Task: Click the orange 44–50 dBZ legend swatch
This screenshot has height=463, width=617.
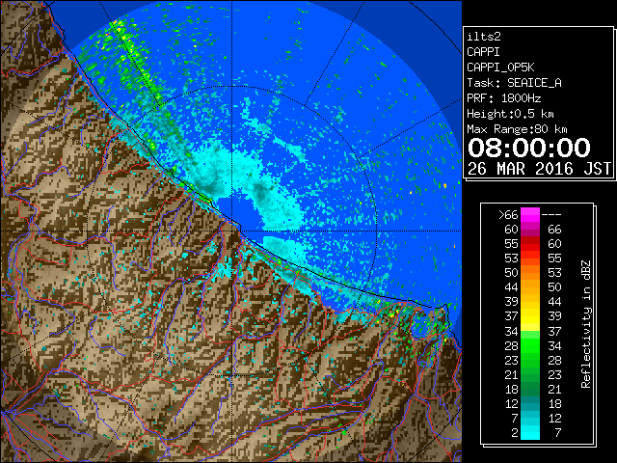Action: point(530,287)
